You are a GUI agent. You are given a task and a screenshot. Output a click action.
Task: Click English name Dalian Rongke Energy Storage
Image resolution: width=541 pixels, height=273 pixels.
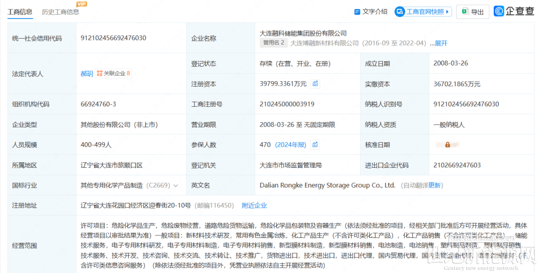tap(328, 185)
